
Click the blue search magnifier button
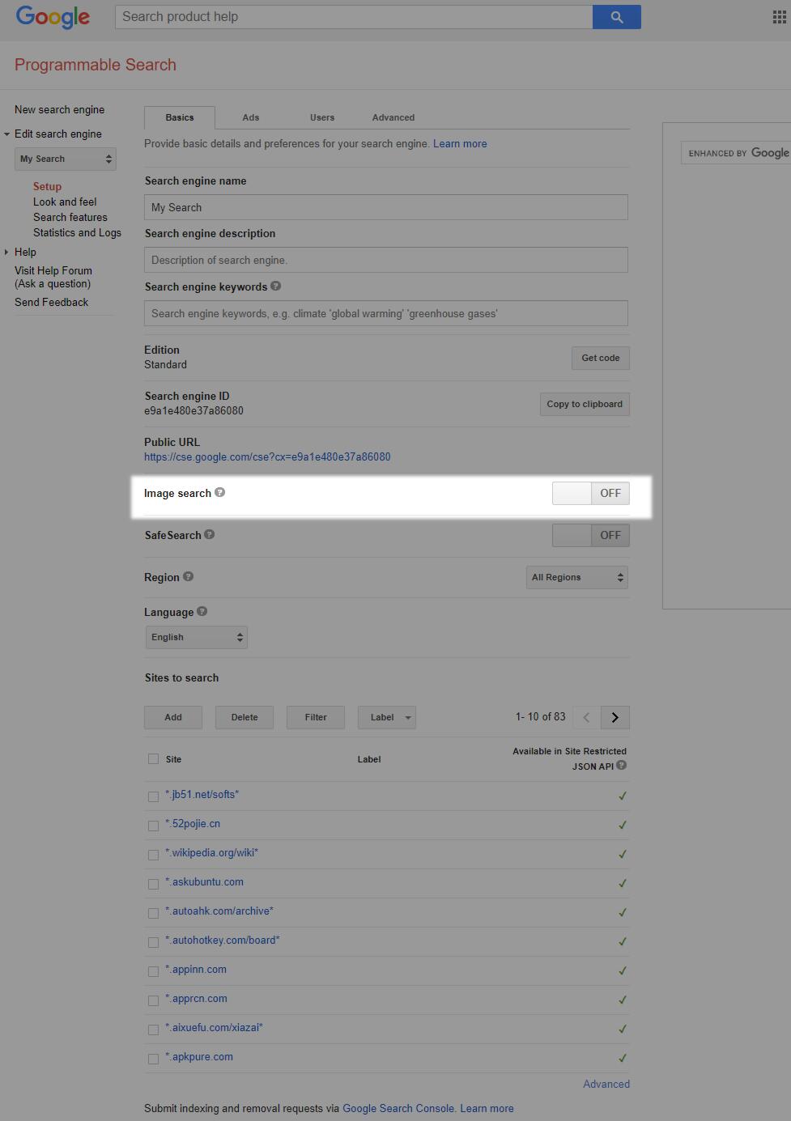pos(616,17)
